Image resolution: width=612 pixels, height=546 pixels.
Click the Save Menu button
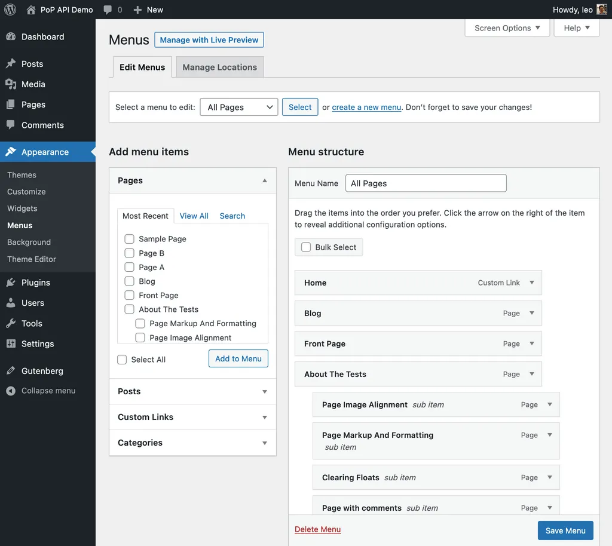[x=565, y=530]
